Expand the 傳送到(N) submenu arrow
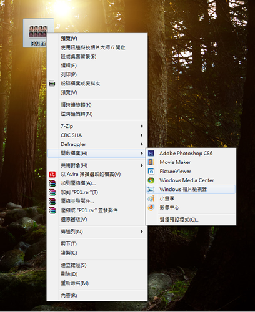Image resolution: width=255 pixels, height=312 pixels. pyautogui.click(x=142, y=232)
